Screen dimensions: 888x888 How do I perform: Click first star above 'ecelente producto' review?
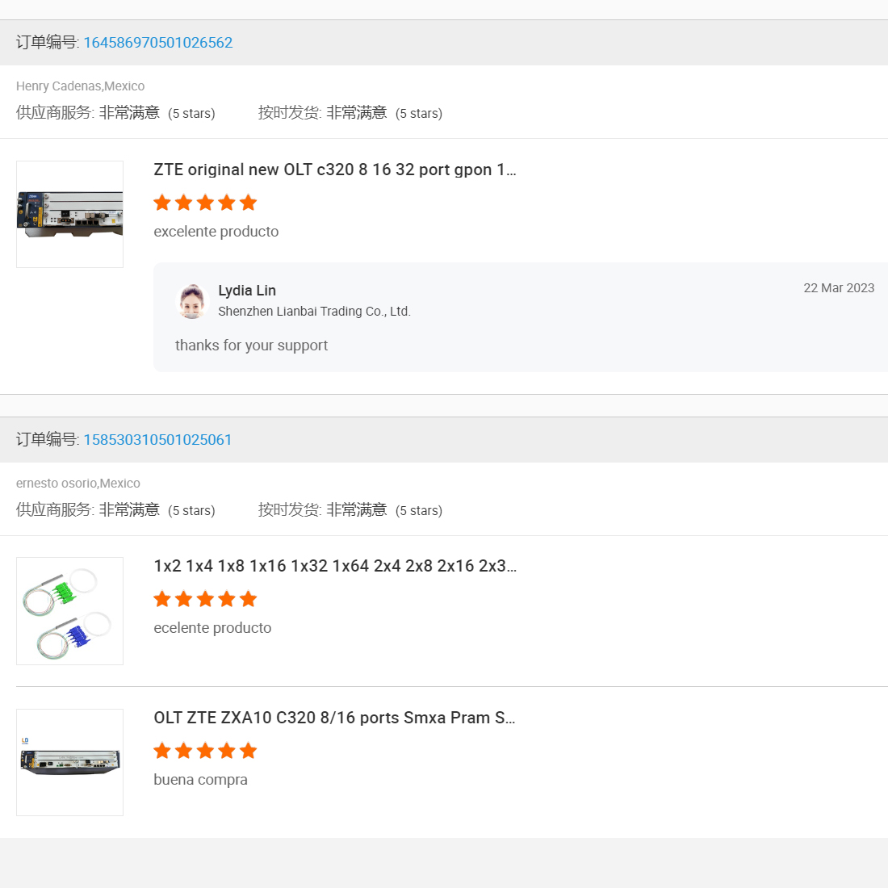(x=162, y=599)
